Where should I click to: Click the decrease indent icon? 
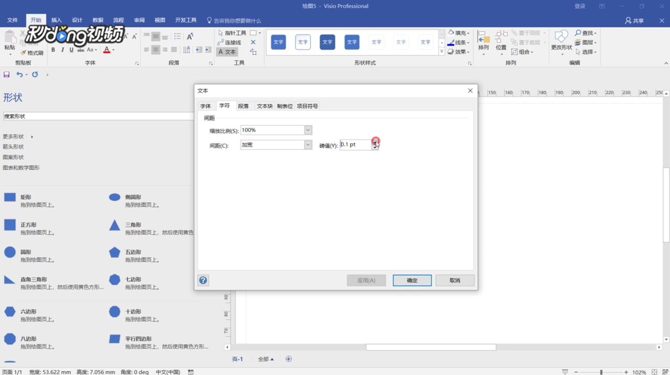click(x=199, y=50)
